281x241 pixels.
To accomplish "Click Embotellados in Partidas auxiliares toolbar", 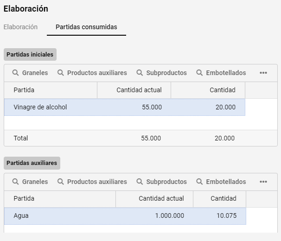I will [221, 182].
